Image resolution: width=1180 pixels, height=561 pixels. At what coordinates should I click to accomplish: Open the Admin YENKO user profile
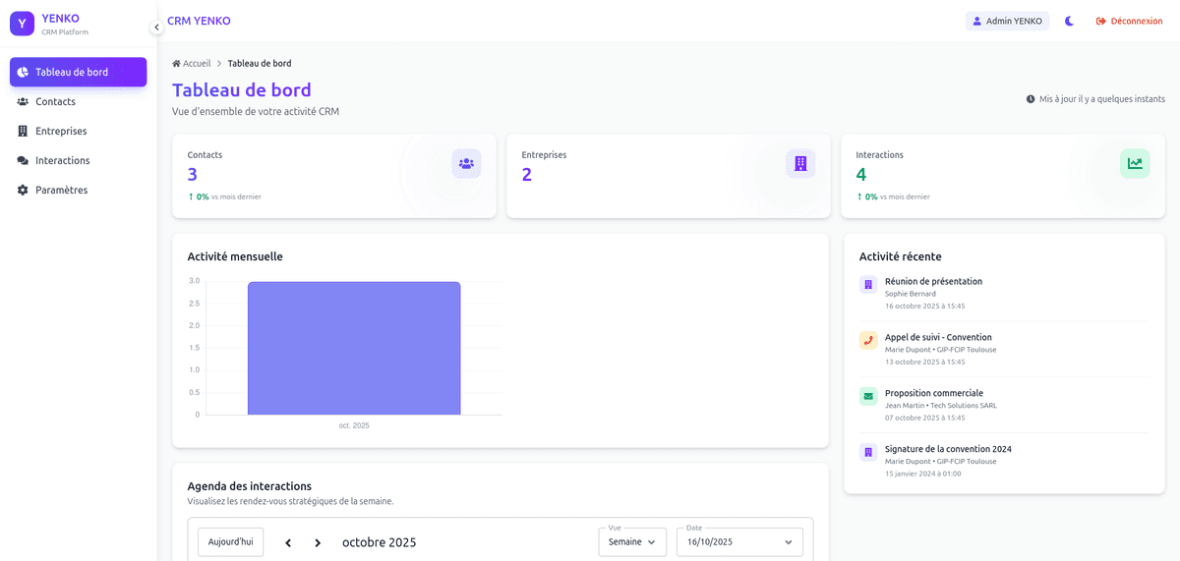(x=1007, y=21)
